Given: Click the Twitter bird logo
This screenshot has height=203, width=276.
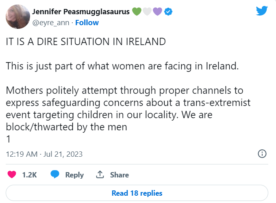Looking at the screenshot, I should click(x=262, y=11).
